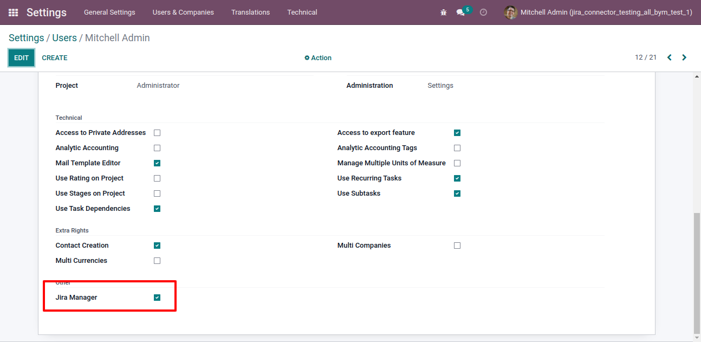
Task: Toggle Contact Creation checkbox
Action: 157,246
